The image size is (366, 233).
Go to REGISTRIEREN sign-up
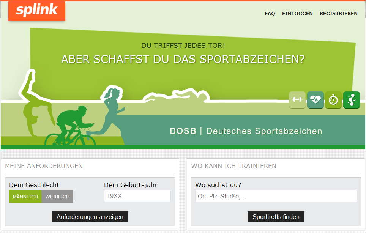coord(338,14)
